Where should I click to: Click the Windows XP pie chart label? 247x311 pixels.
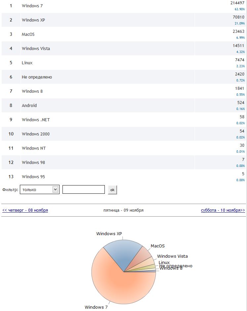click(x=109, y=234)
